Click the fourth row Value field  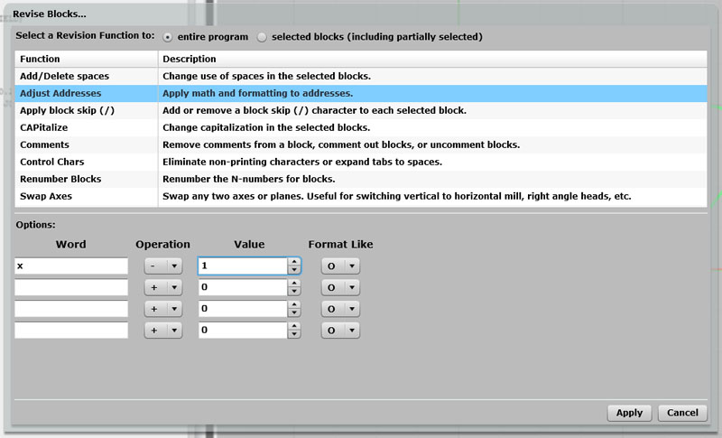(x=243, y=331)
